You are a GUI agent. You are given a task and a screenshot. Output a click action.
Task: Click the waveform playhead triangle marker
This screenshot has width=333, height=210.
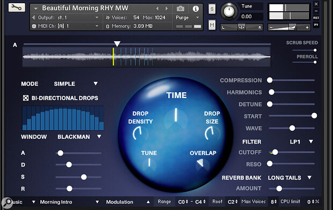117,44
